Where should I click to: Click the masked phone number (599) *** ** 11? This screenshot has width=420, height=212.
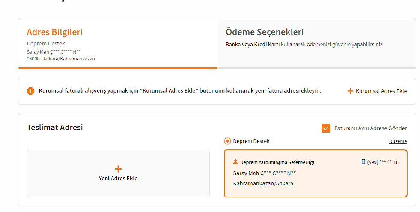[x=382, y=162]
